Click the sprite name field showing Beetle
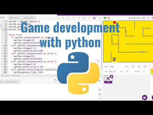This screenshot has width=153, height=115. click(x=116, y=67)
